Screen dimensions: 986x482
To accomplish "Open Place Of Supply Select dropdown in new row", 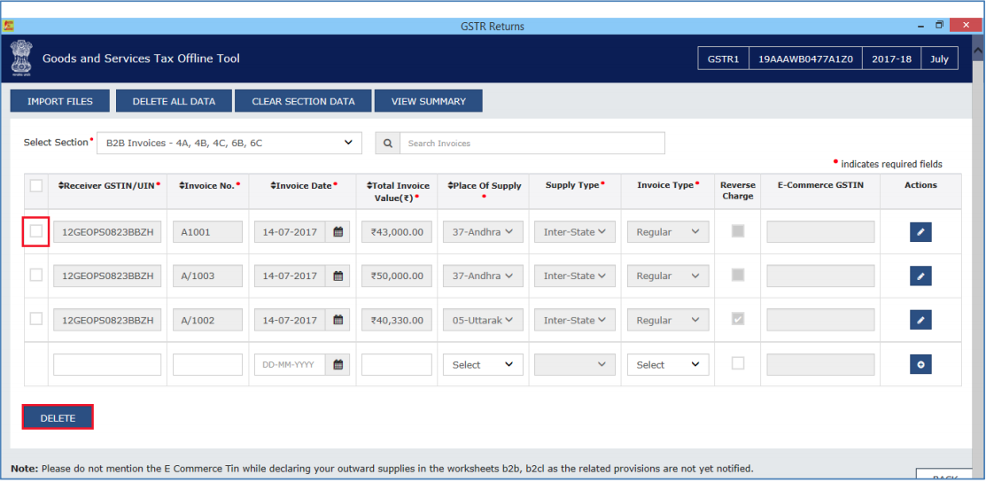I will pos(483,364).
